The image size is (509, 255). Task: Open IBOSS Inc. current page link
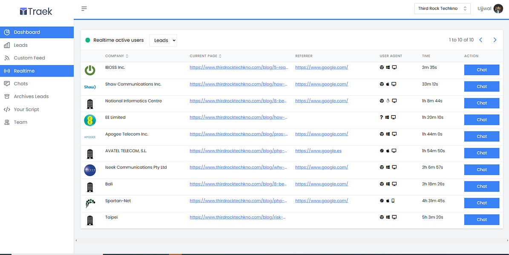coord(239,68)
